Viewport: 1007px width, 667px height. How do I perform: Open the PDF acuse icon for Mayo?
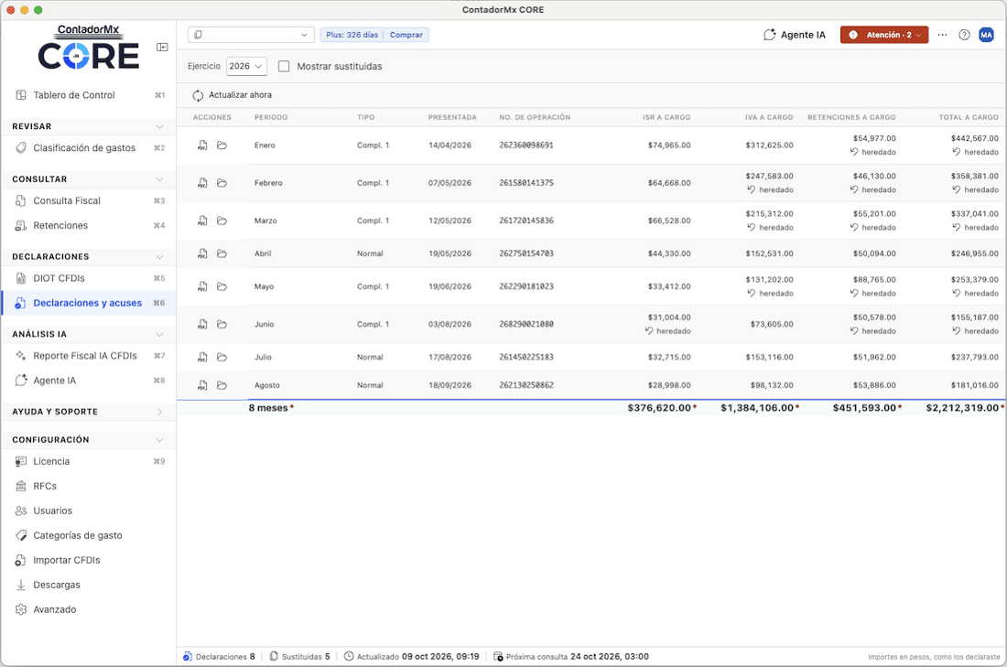point(202,286)
